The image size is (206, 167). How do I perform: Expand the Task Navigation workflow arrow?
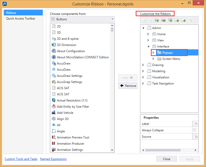point(143,83)
